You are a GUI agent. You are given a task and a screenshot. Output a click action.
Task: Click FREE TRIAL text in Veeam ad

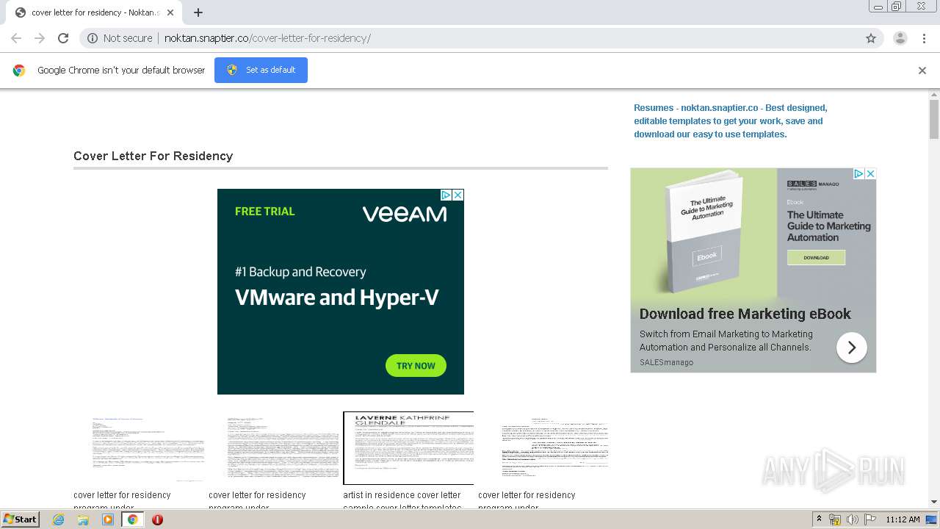264,212
